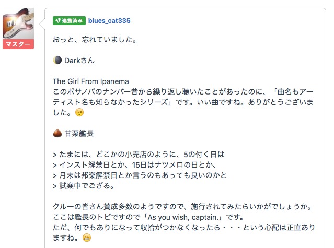Click the red マスター badge

pos(18,44)
